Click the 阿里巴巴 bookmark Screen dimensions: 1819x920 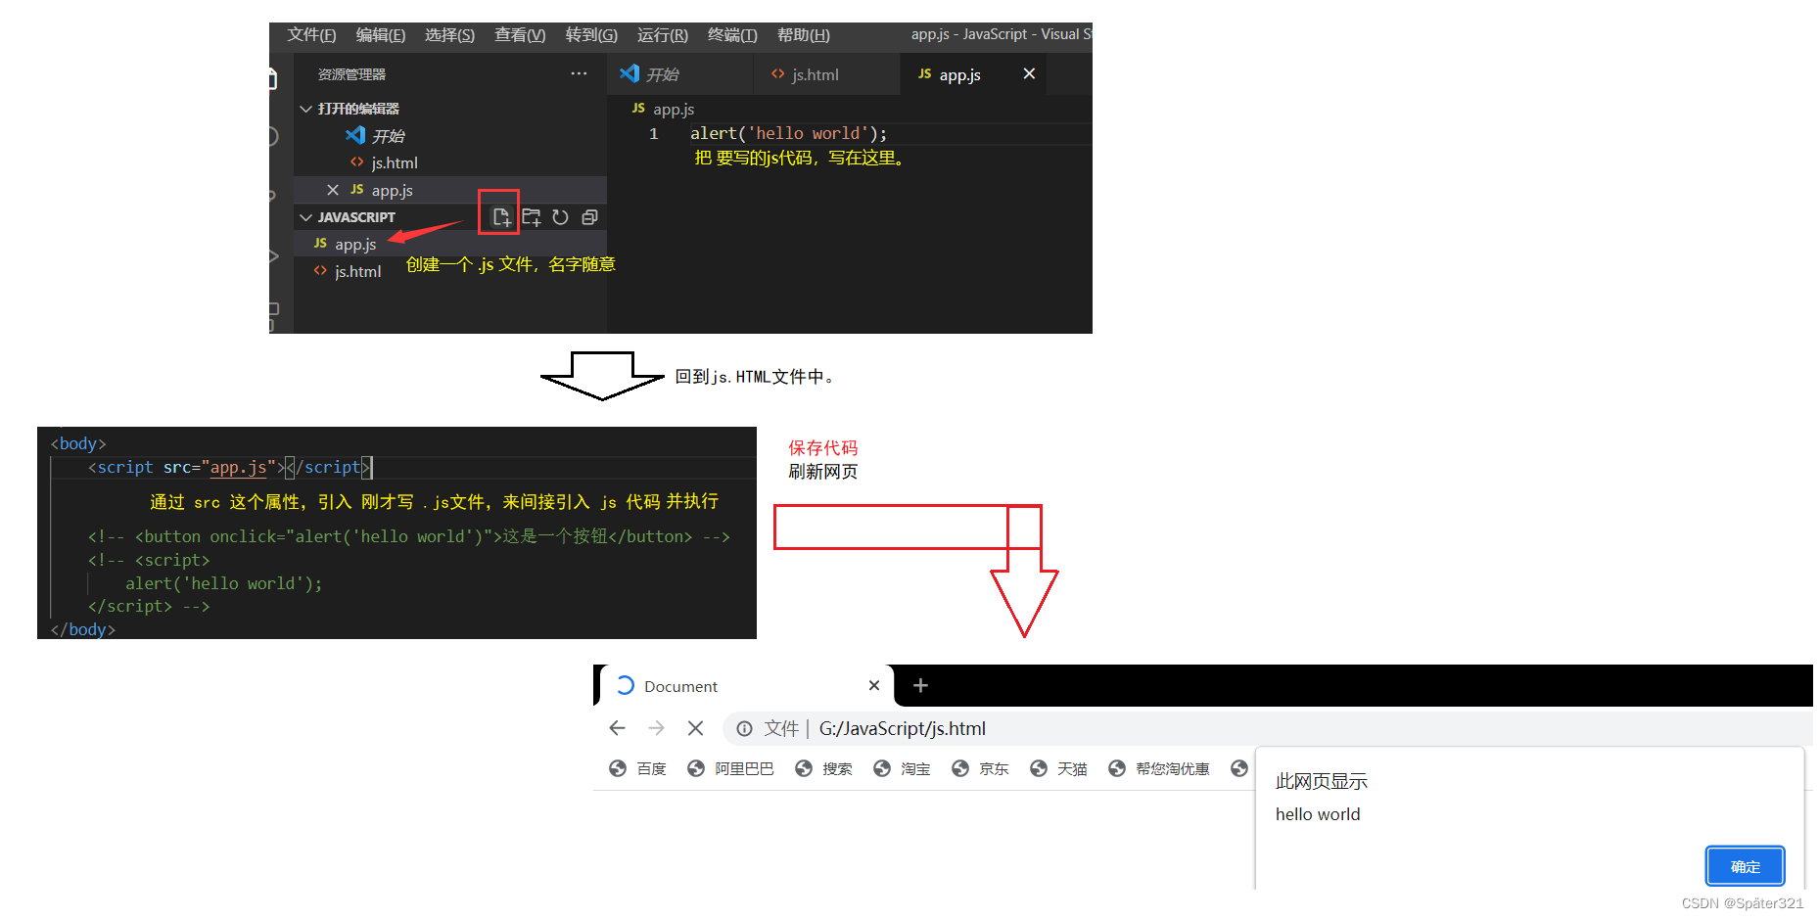(x=730, y=768)
